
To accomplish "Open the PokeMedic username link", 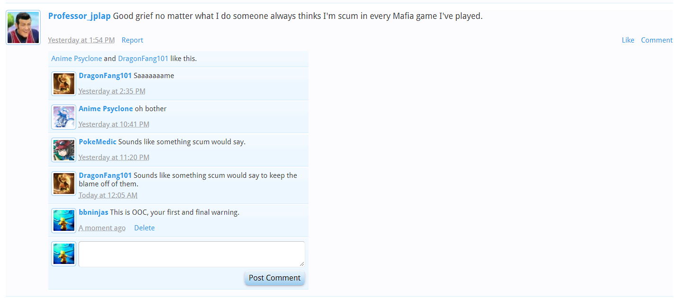I will point(97,142).
